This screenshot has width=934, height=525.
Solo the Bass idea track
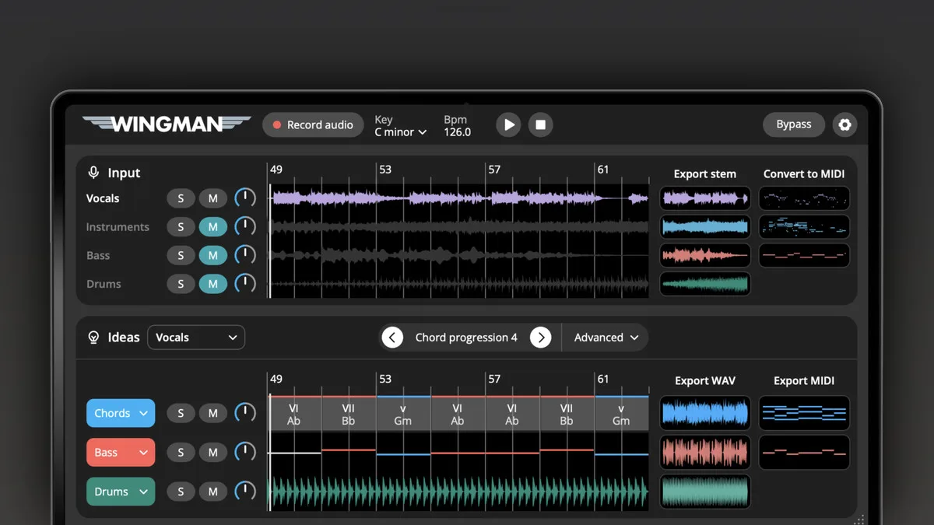(181, 452)
